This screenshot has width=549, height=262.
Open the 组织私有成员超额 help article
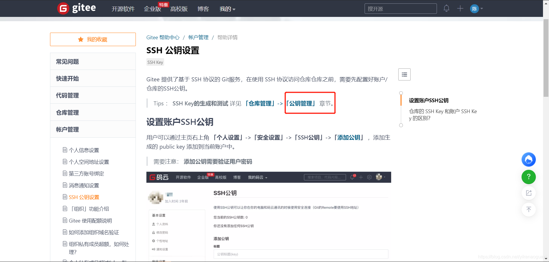pos(99,248)
